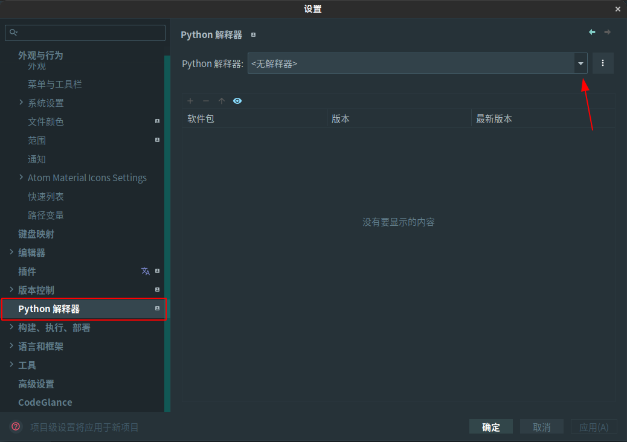627x442 pixels.
Task: Click the back navigation arrow
Action: pyautogui.click(x=592, y=32)
